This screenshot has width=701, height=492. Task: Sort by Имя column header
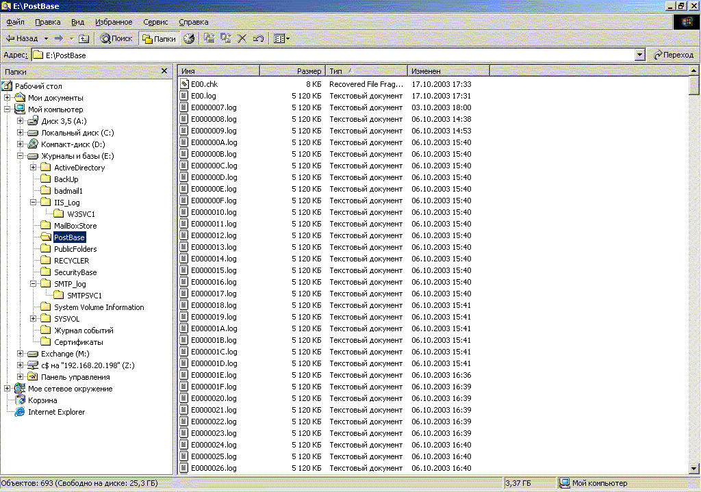click(x=219, y=71)
